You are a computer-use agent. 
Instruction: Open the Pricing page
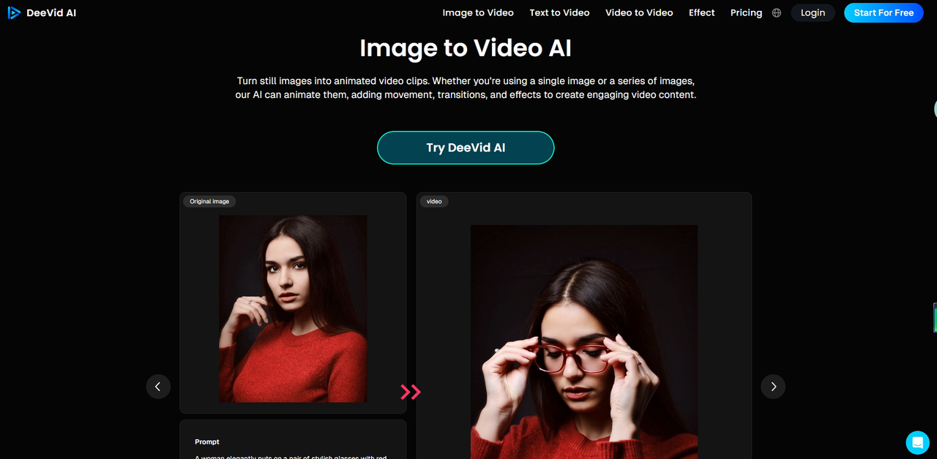[x=746, y=12]
